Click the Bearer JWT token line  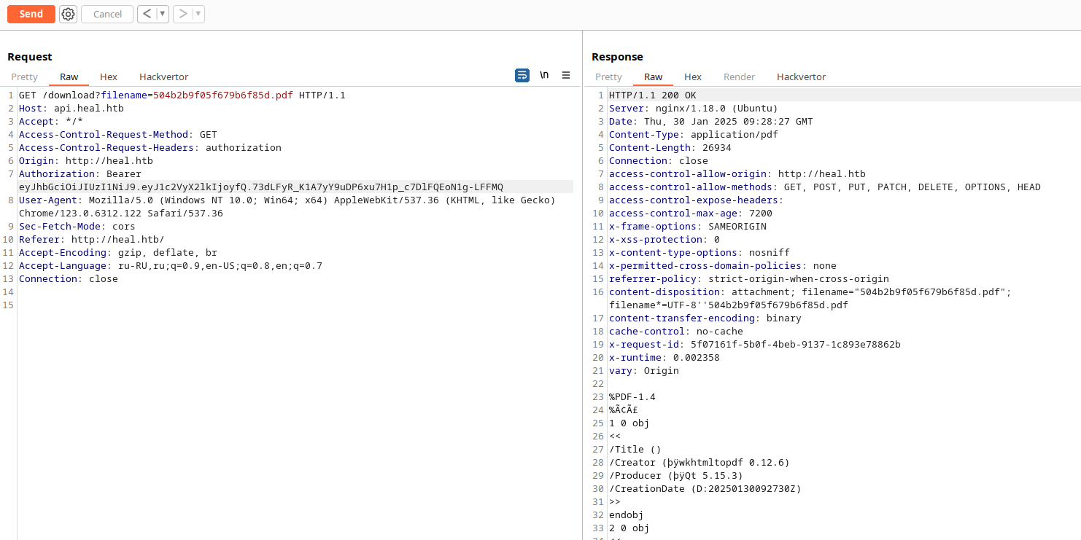[x=261, y=187]
